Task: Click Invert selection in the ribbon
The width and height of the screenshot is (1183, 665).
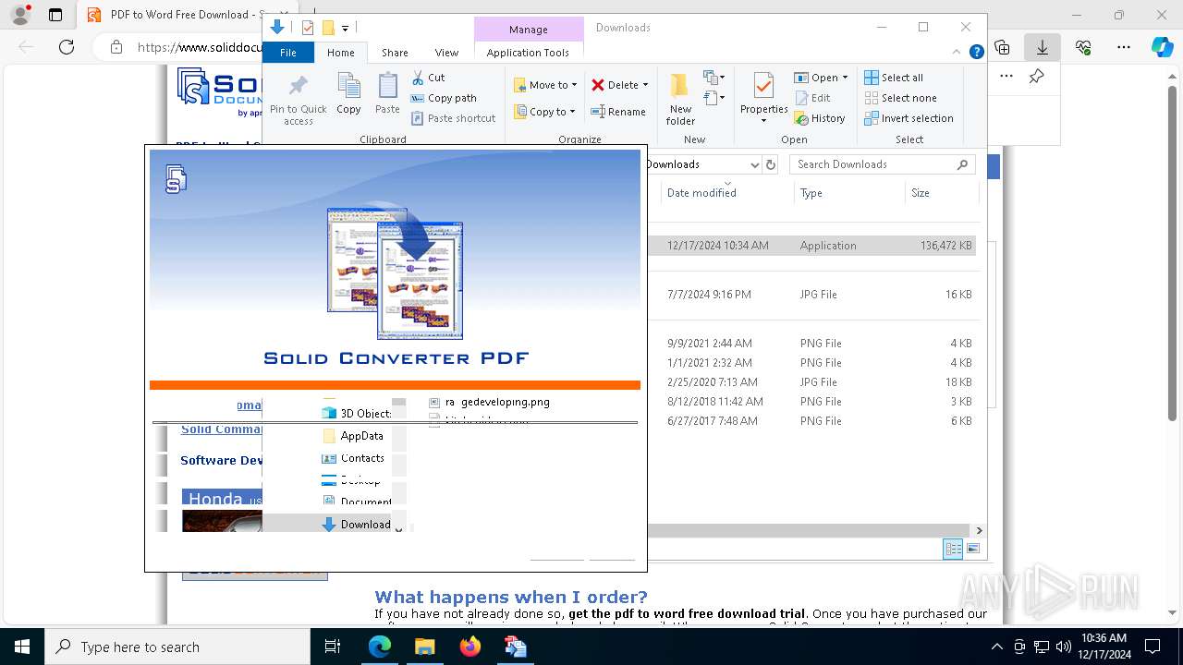Action: (909, 118)
